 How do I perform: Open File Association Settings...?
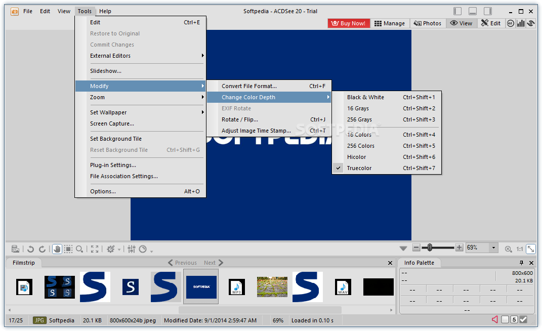coord(141,176)
